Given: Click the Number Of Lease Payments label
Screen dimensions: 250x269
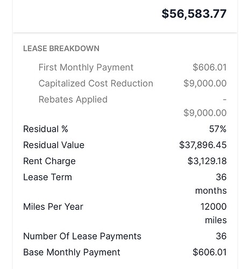Looking at the screenshot, I should 82,236.
